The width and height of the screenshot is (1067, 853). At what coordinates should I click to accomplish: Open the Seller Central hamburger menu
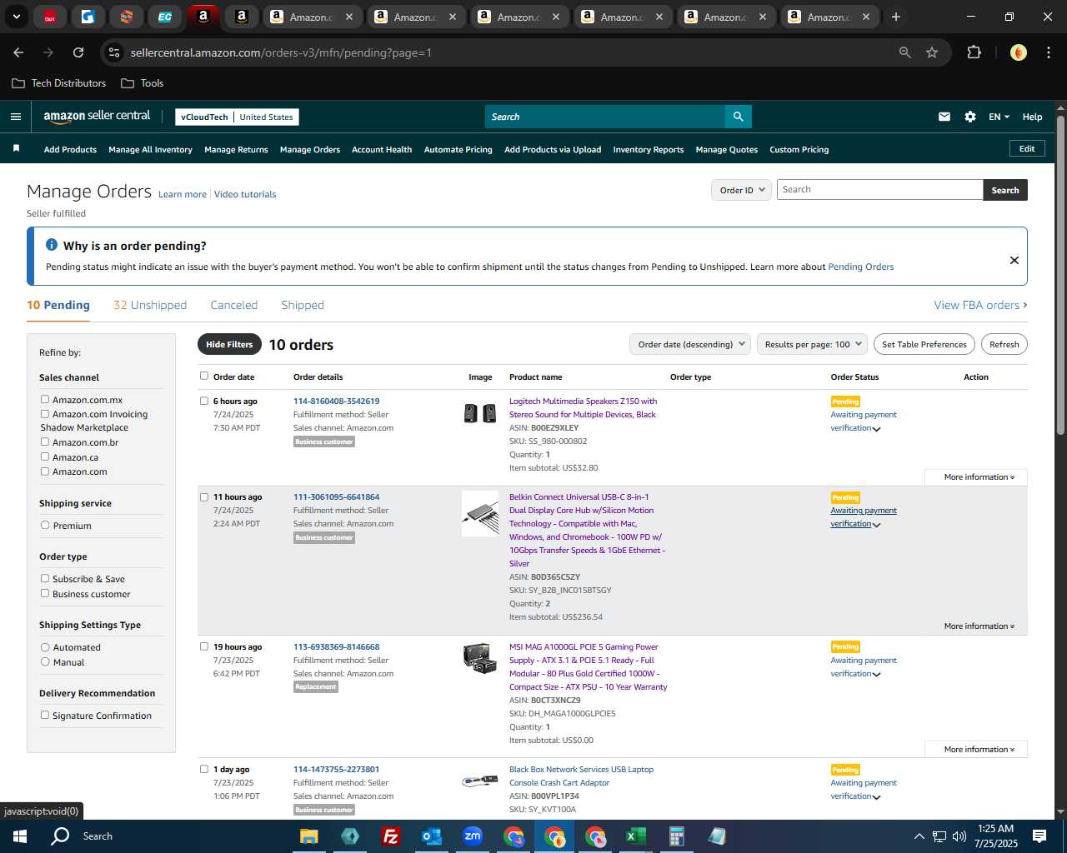click(15, 117)
